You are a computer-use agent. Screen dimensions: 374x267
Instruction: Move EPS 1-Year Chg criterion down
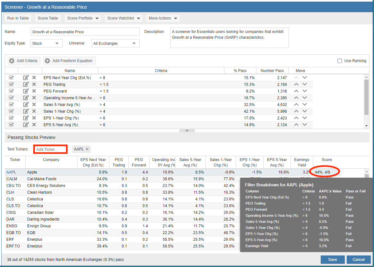pos(305,118)
